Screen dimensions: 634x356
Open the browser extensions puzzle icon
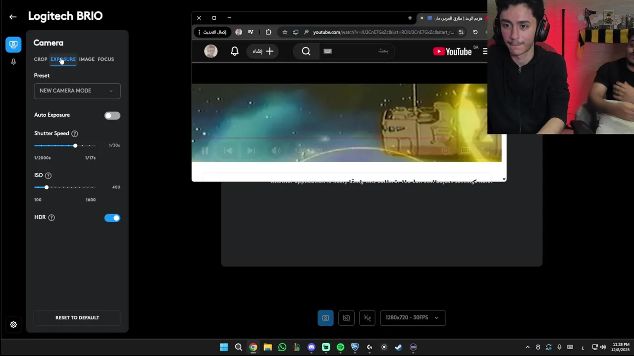[x=268, y=32]
